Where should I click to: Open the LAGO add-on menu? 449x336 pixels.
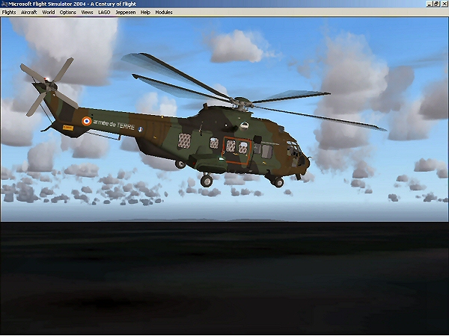point(105,13)
